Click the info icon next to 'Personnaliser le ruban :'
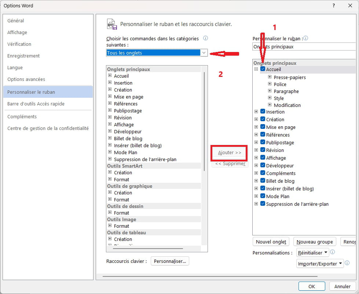 [x=306, y=38]
